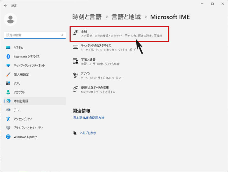Click the アカウント person icon

8,92
